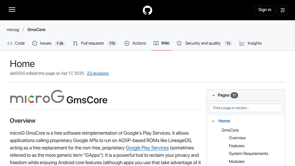Select the Wiki tab
The height and width of the screenshot is (166, 295).
(x=161, y=43)
